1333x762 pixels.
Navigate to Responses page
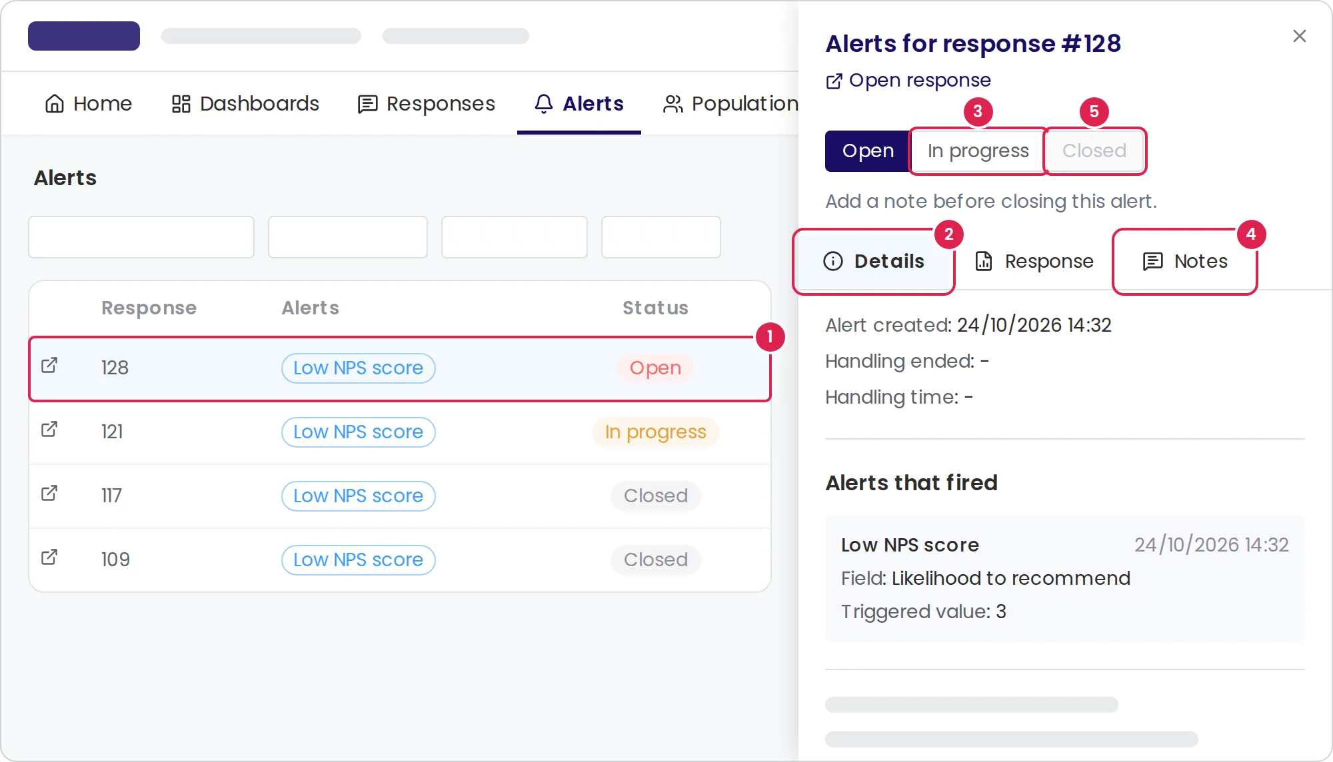pyautogui.click(x=427, y=104)
